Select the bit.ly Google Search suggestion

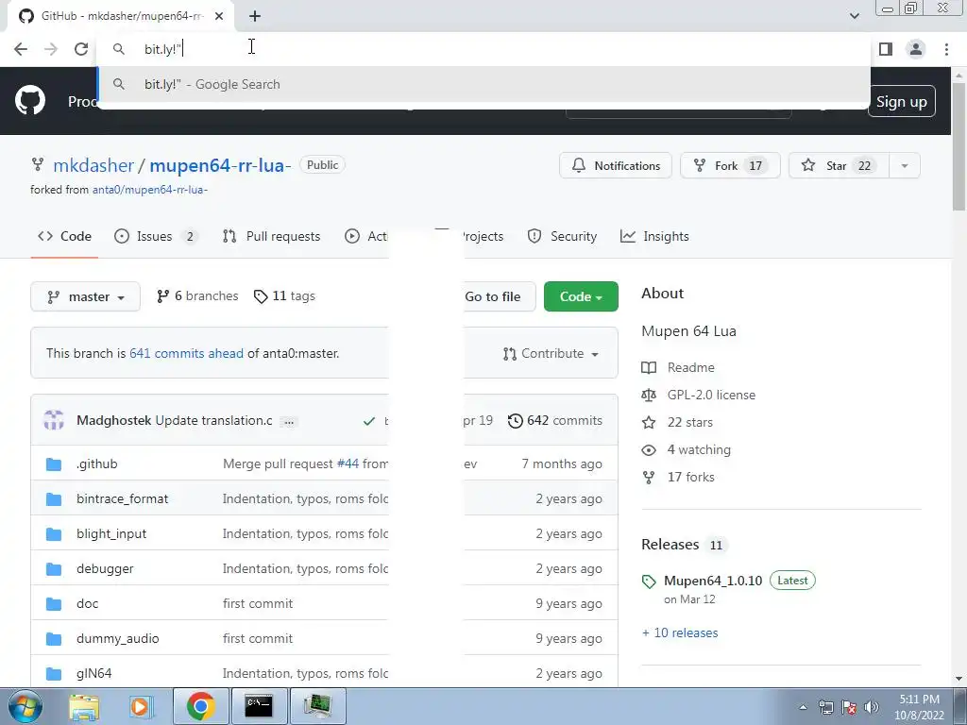click(483, 84)
